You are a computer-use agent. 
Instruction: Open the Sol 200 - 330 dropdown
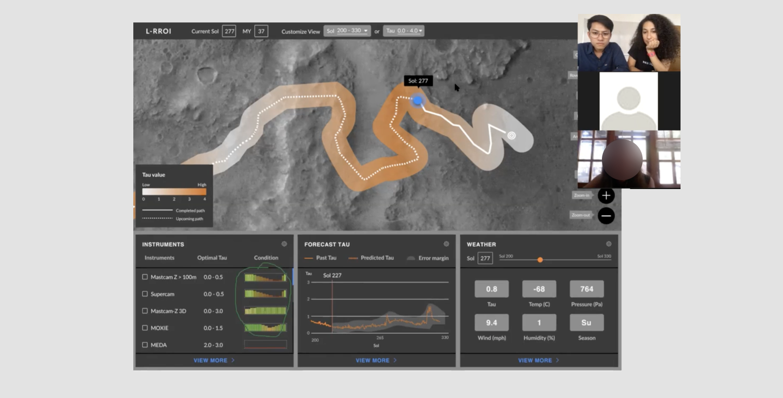[347, 31]
